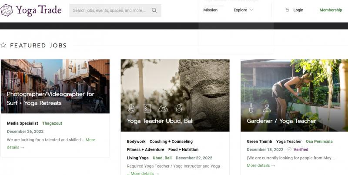Open the Yoga Teacher Ubud, Bali title
Image resolution: width=348 pixels, height=175 pixels.
[x=160, y=121]
